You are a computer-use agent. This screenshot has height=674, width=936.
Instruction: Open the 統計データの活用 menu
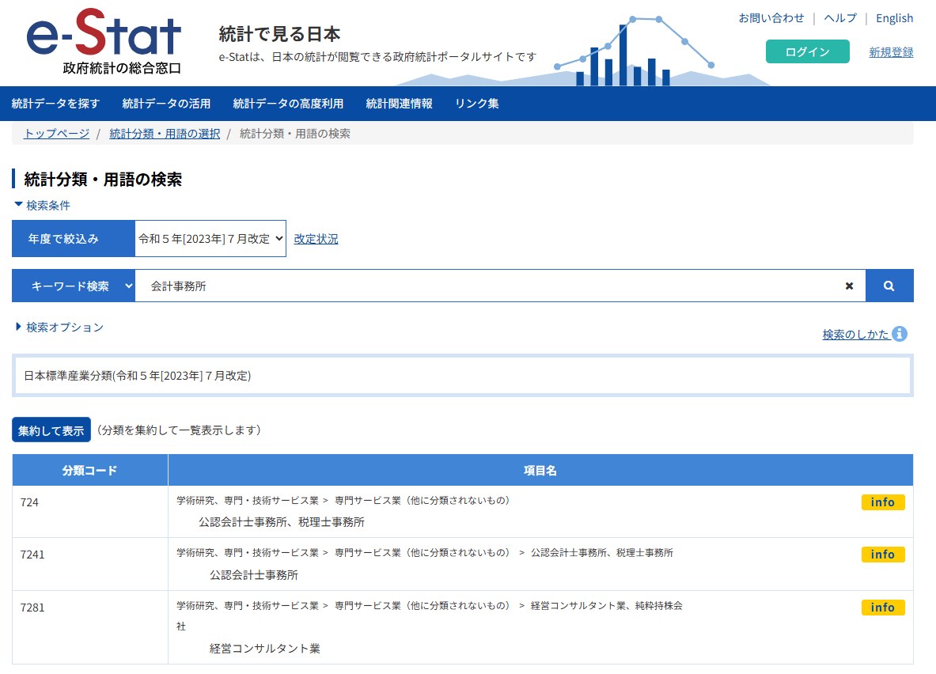166,104
